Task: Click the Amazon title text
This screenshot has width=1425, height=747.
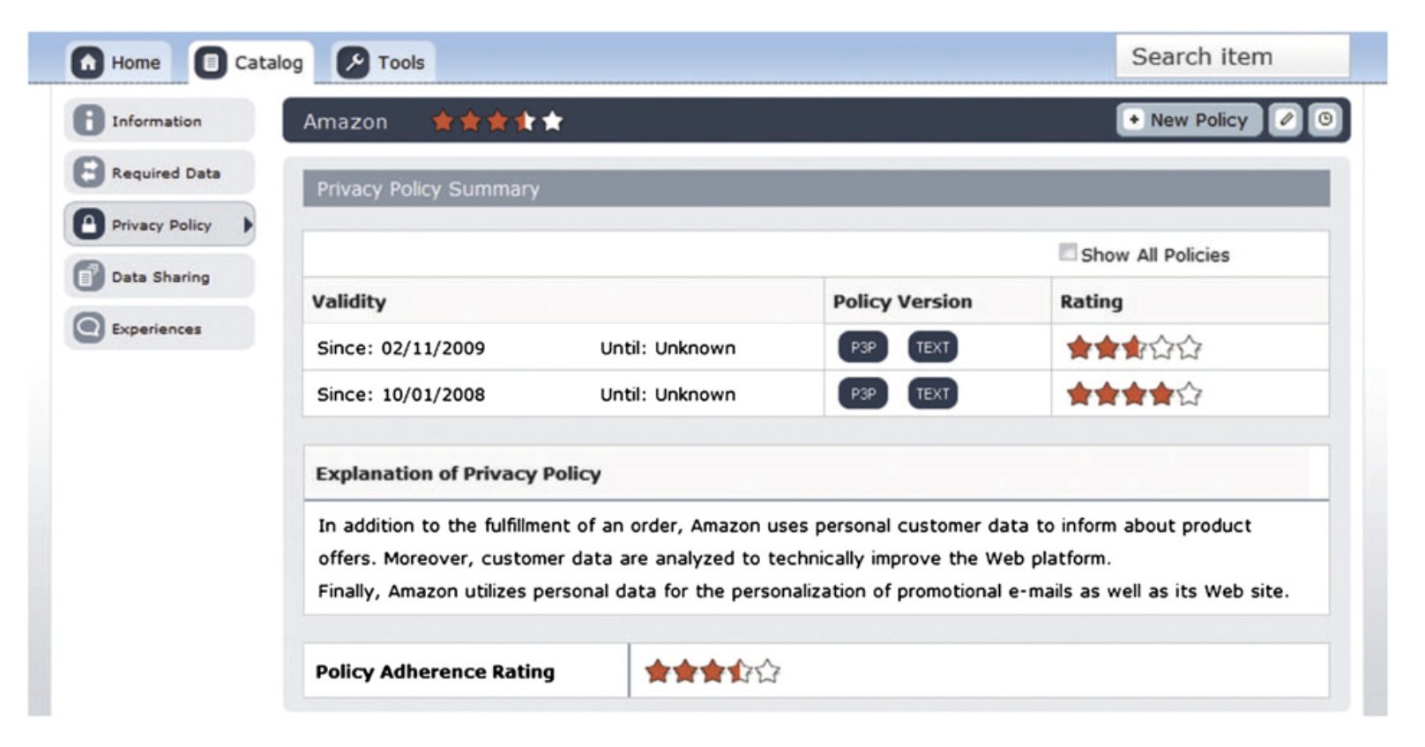Action: coord(346,122)
